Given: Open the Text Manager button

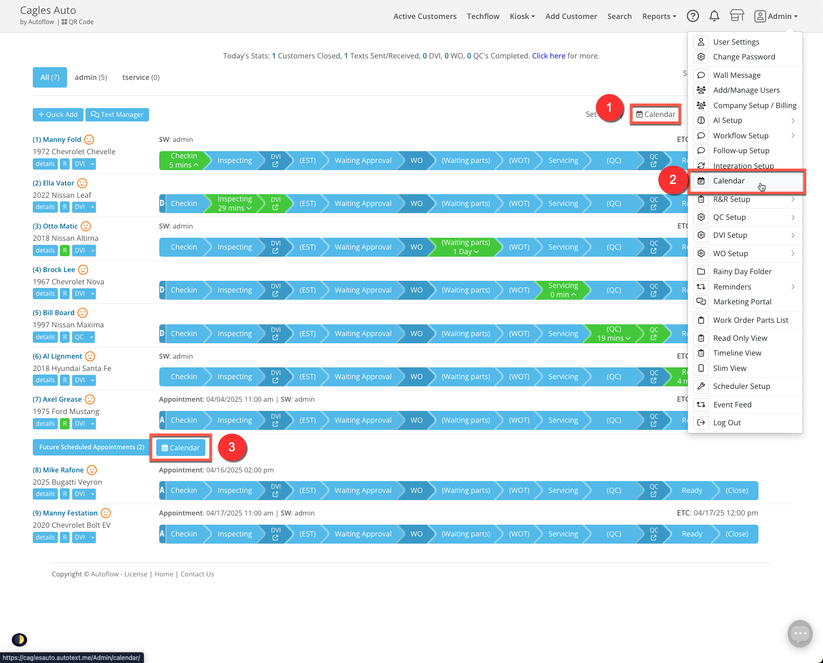Looking at the screenshot, I should click(117, 115).
